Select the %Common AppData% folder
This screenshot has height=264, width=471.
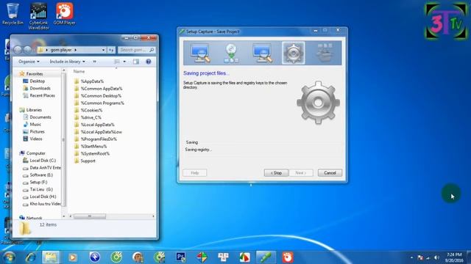[102, 89]
